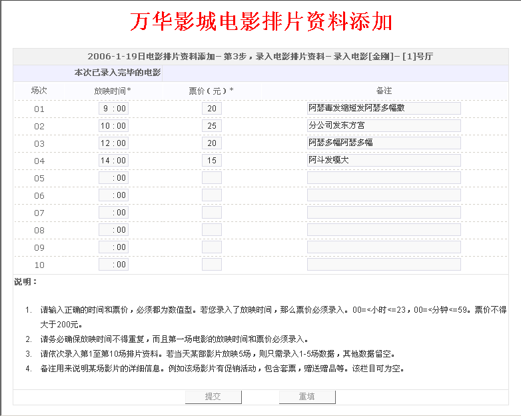Focus the empty showtime field for session 10
Viewport: 521px width, 416px height.
click(x=113, y=265)
